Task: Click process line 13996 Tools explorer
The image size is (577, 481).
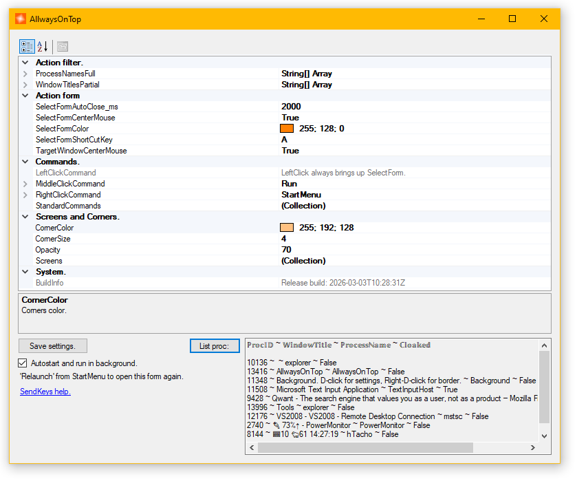Action: 301,409
